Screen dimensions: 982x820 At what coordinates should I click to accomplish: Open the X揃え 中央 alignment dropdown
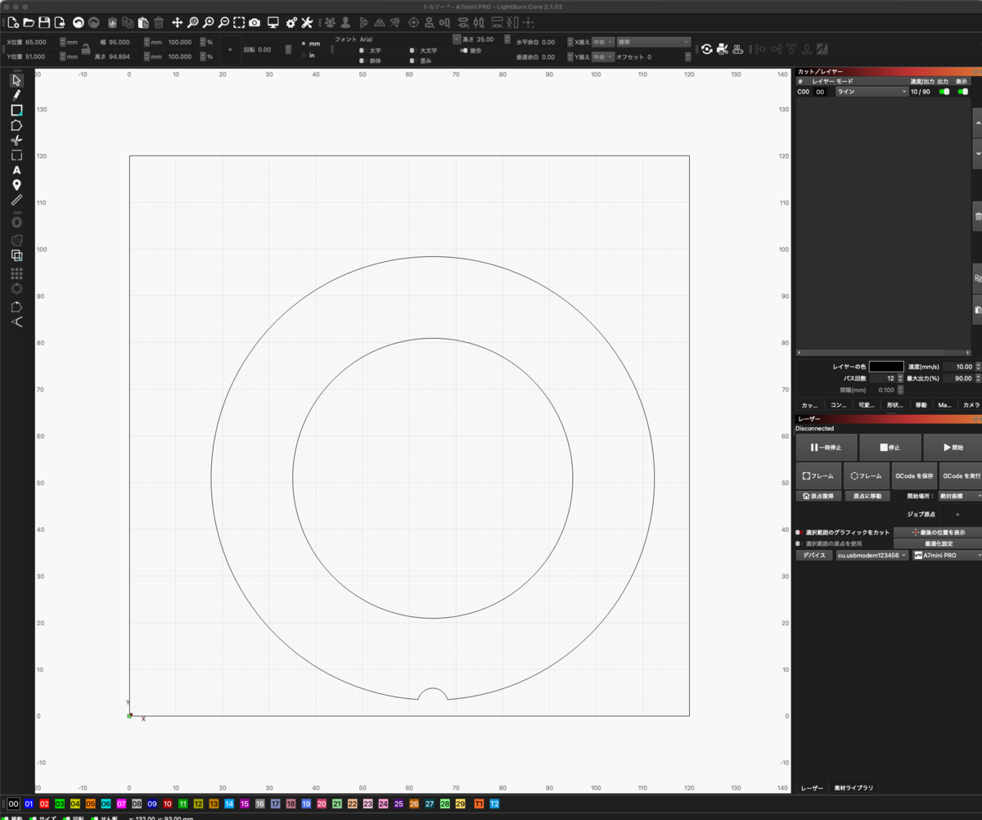tap(603, 42)
